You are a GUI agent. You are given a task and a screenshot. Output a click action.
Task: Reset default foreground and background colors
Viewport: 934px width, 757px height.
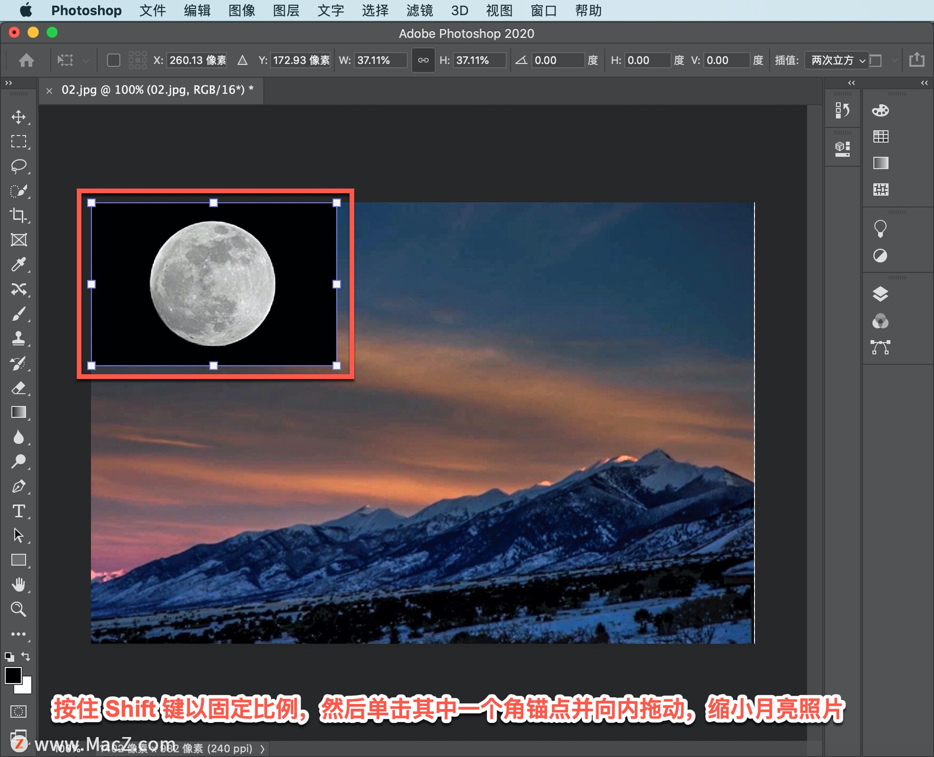(x=9, y=657)
